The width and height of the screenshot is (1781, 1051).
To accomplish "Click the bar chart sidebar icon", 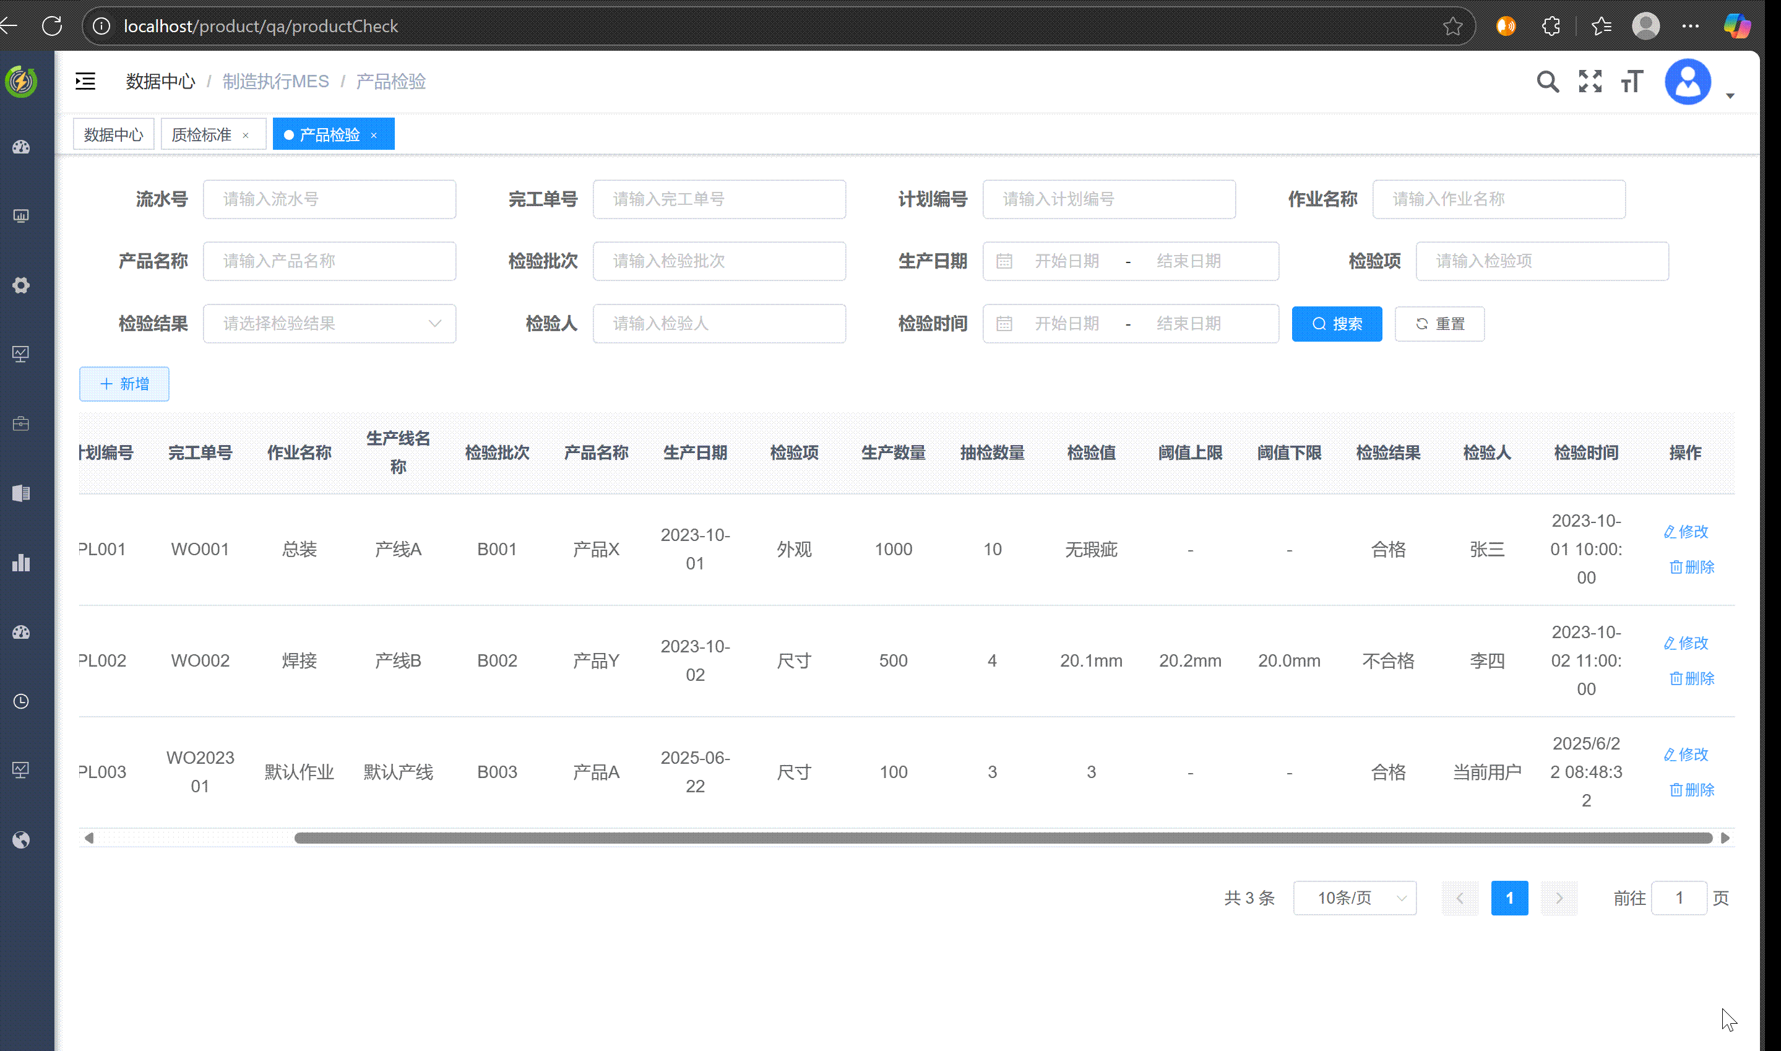I will tap(21, 563).
